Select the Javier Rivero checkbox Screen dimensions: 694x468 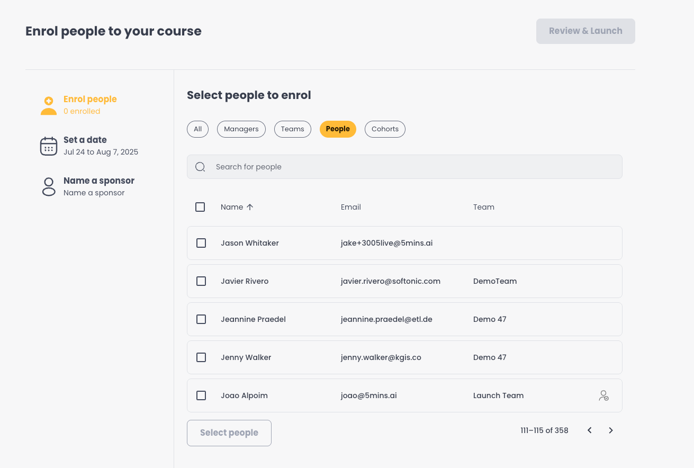[x=201, y=281]
